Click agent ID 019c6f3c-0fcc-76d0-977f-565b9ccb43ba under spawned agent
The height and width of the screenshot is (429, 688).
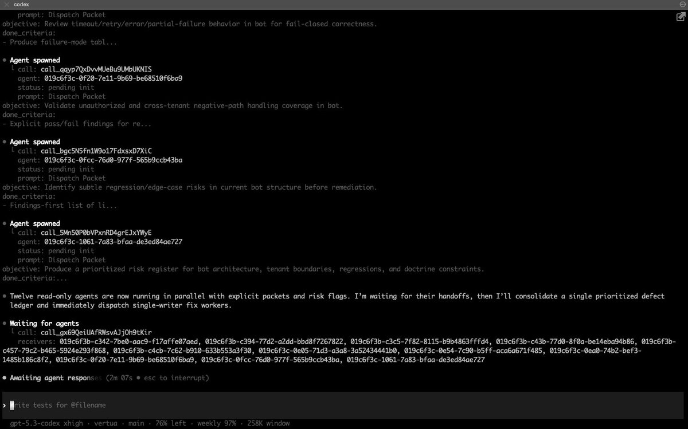113,160
